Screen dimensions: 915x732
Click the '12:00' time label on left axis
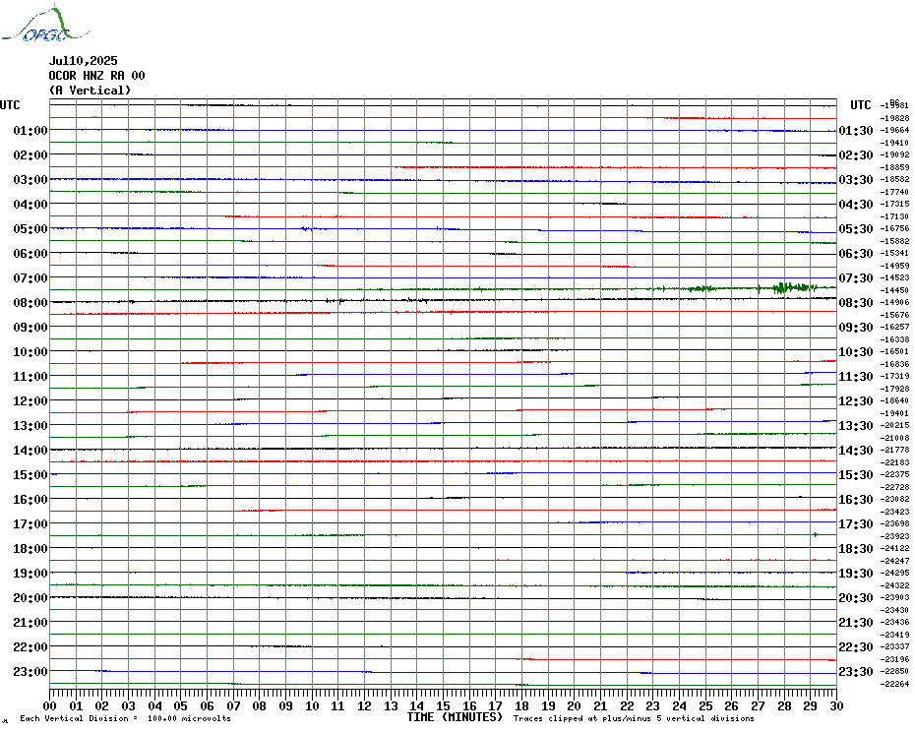point(30,401)
